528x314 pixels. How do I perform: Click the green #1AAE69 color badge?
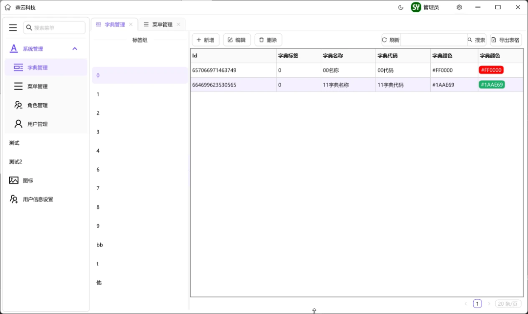tap(492, 85)
